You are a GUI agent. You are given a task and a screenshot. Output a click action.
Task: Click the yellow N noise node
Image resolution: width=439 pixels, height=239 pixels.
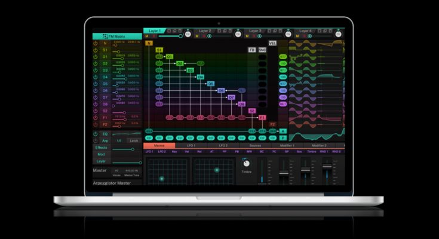(x=149, y=43)
